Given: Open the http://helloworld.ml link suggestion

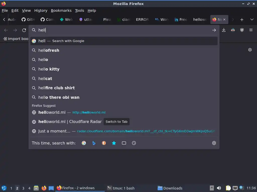Looking at the screenshot, I should 124,112.
